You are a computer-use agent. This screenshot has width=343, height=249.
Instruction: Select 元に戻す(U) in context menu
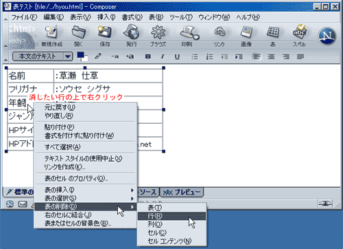(x=86, y=107)
